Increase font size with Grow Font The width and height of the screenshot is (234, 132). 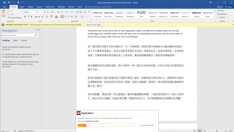(x=45, y=12)
